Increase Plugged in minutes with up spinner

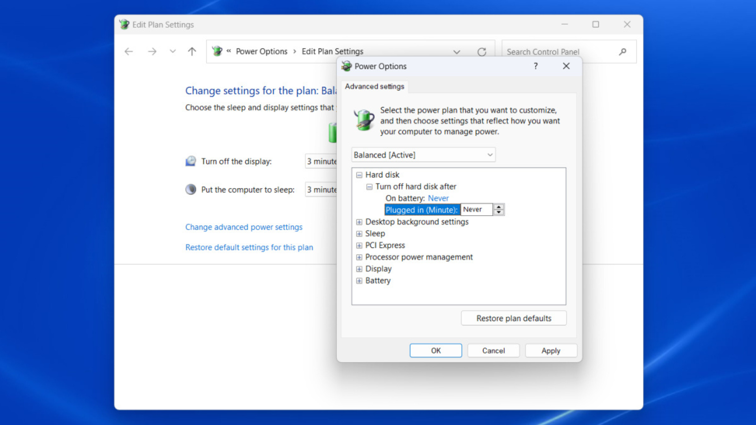(x=499, y=207)
